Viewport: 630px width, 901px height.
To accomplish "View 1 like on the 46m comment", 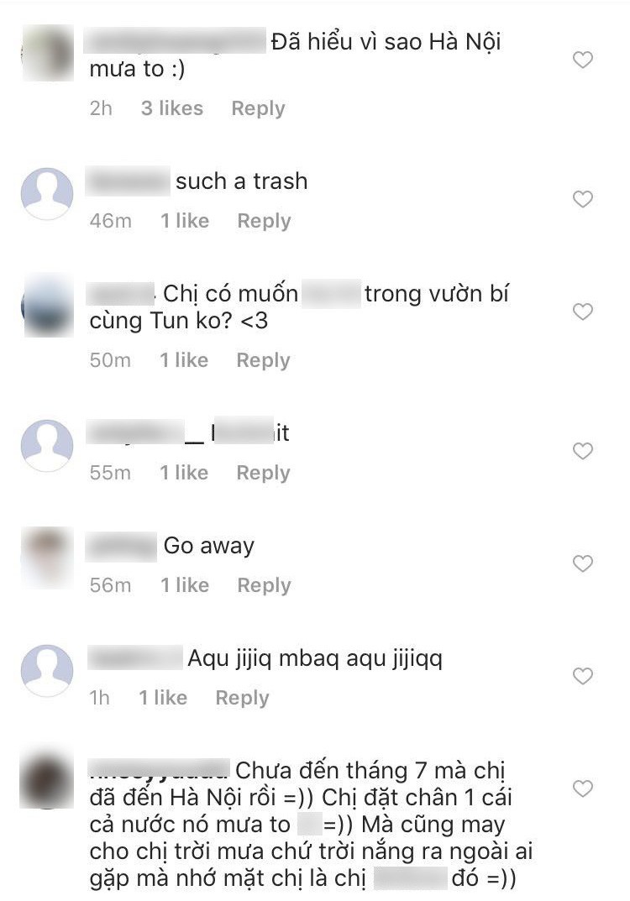I will click(185, 221).
